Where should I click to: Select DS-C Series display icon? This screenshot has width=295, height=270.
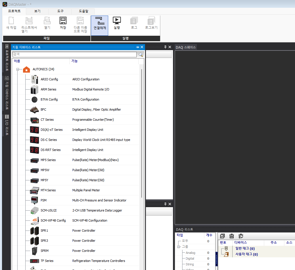[35, 140]
